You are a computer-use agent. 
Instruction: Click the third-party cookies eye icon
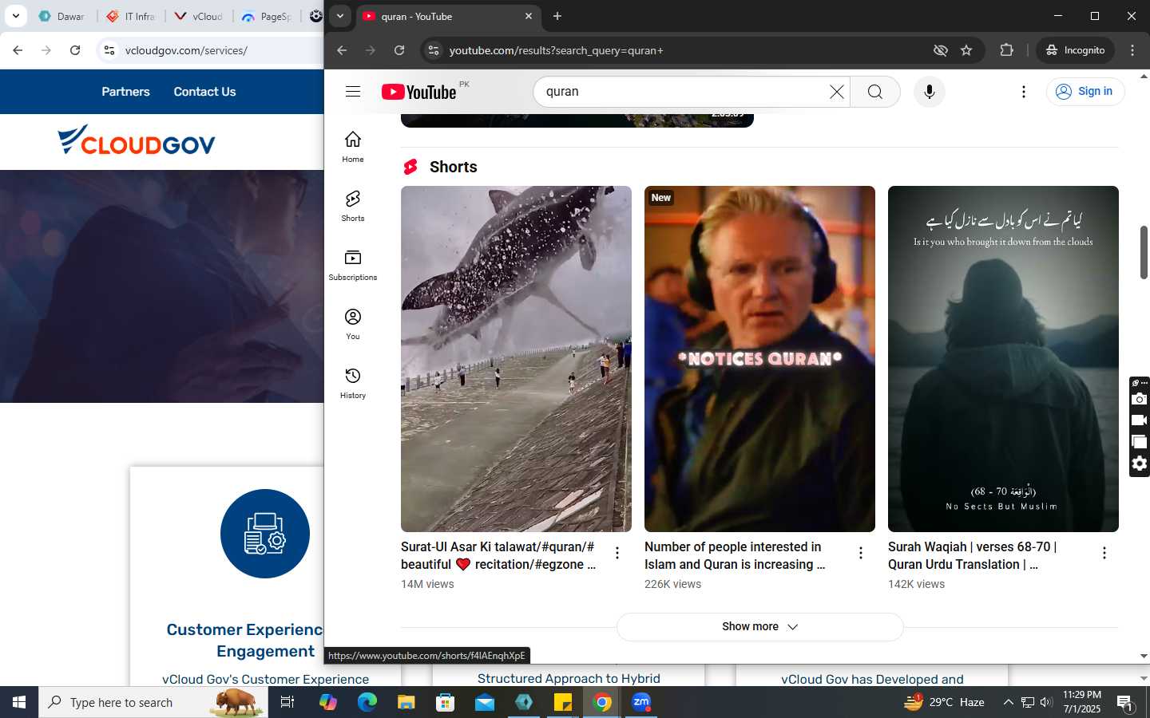click(941, 50)
